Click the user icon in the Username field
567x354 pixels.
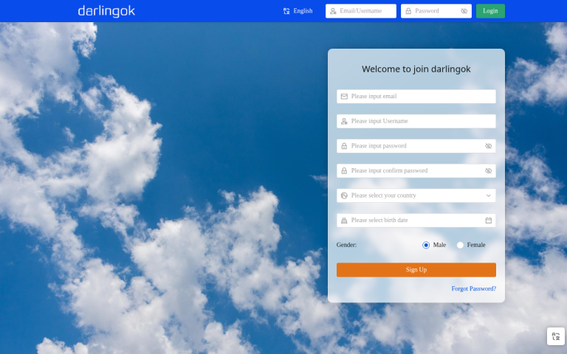[x=344, y=122]
